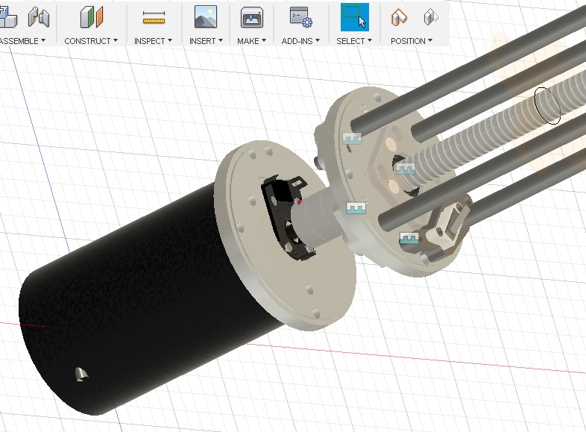This screenshot has width=586, height=432.
Task: Expand the INSPECT dropdown
Action: click(x=153, y=41)
